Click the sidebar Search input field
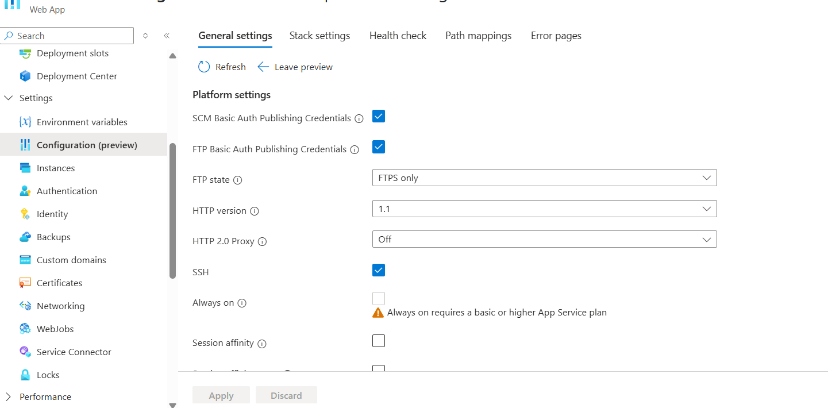This screenshot has height=408, width=828. click(72, 36)
